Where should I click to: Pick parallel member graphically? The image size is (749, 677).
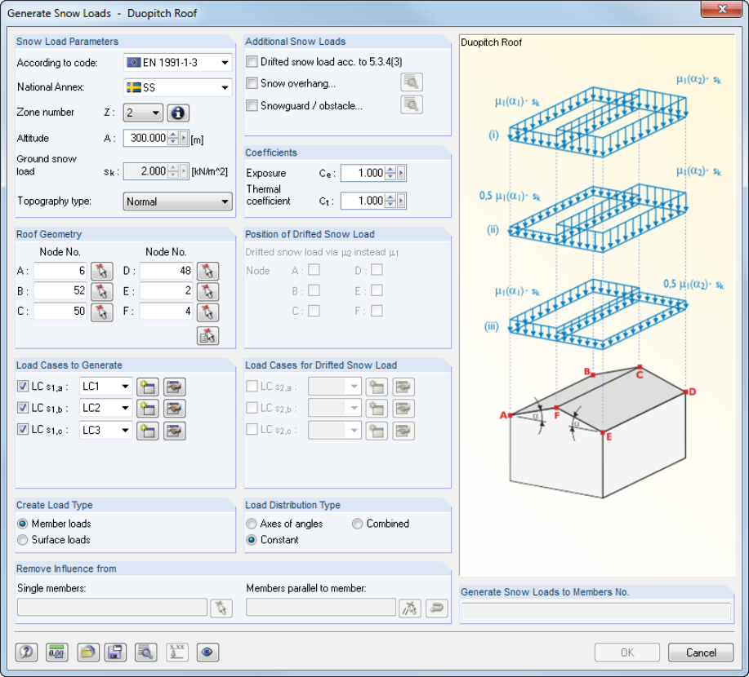(x=410, y=608)
